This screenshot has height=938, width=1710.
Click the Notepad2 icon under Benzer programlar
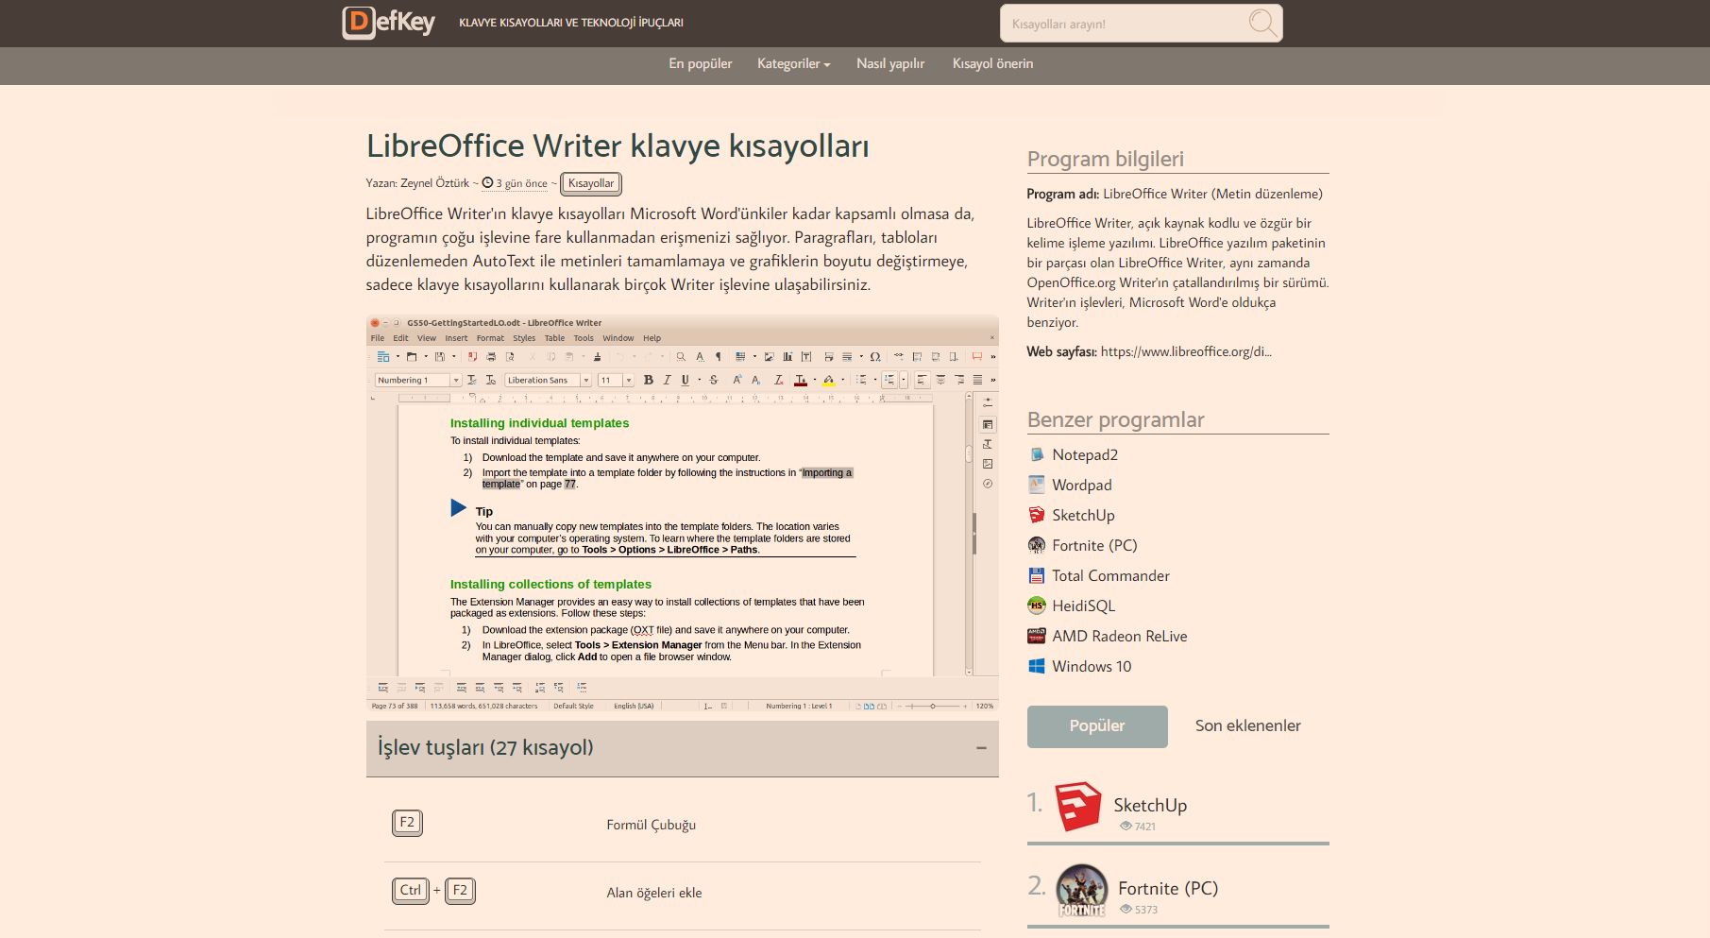(x=1037, y=454)
